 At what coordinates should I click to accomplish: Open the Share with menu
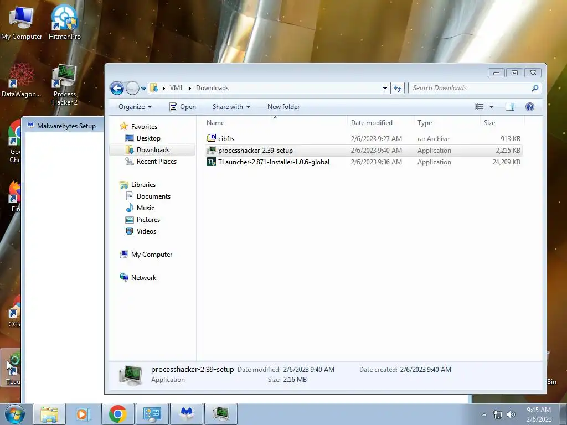[231, 107]
